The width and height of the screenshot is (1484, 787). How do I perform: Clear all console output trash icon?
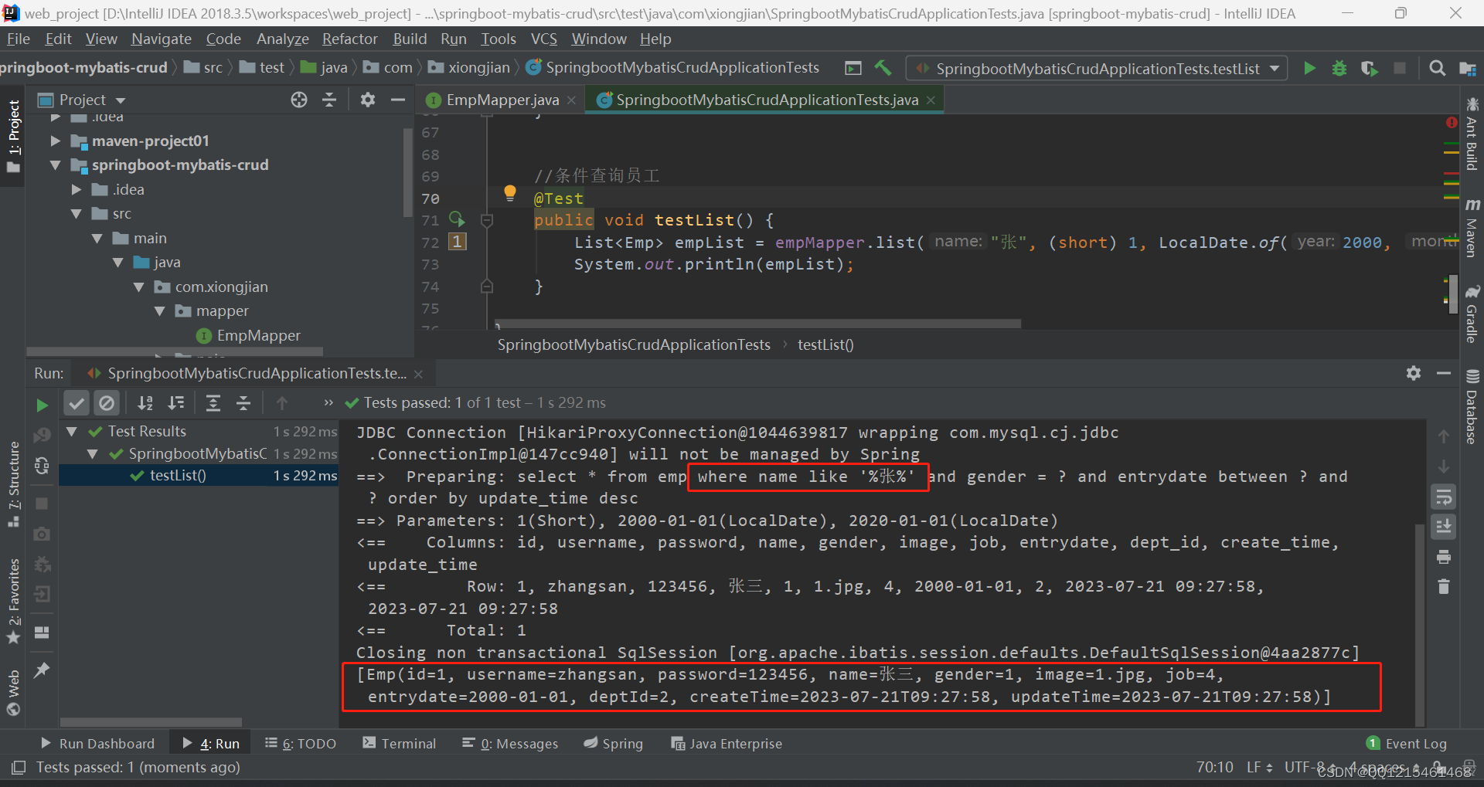pyautogui.click(x=1444, y=587)
